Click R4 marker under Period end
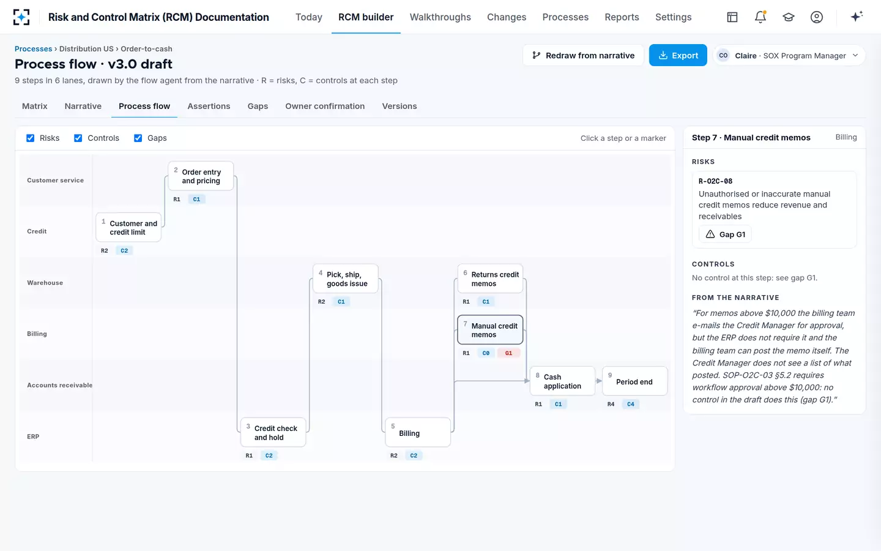This screenshot has width=881, height=551. (611, 404)
